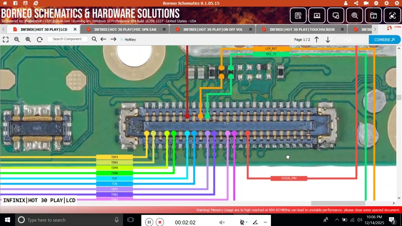Click the DSI_TE signal label

pyautogui.click(x=271, y=54)
